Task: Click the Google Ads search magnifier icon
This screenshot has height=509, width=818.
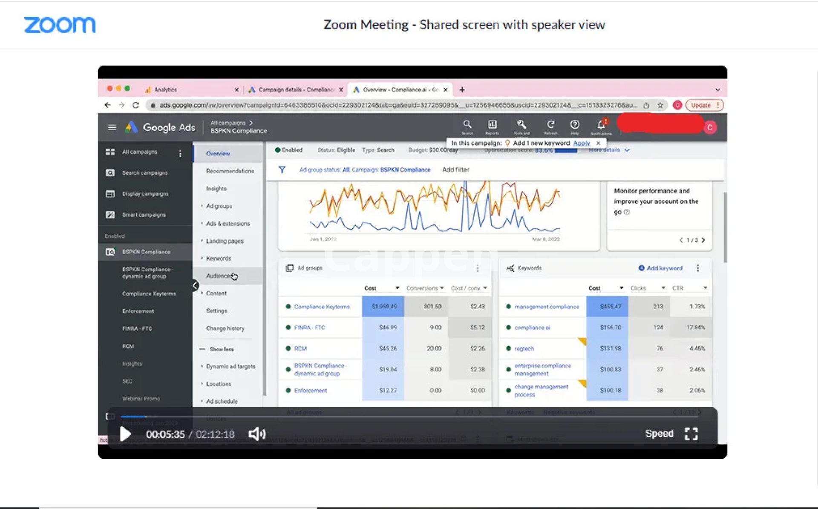Action: coord(467,124)
